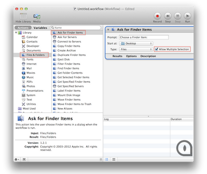This screenshot has height=174, width=207.
Task: Select the PDFs library category
Action: coord(30,82)
